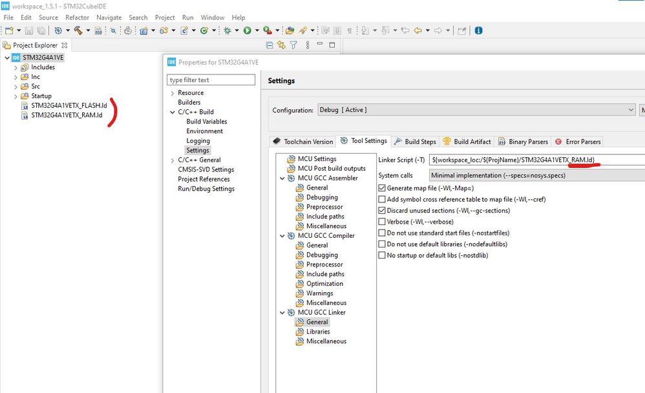The width and height of the screenshot is (645, 393).
Task: Click the Last Edit Location arrow icon
Action: [x=405, y=30]
